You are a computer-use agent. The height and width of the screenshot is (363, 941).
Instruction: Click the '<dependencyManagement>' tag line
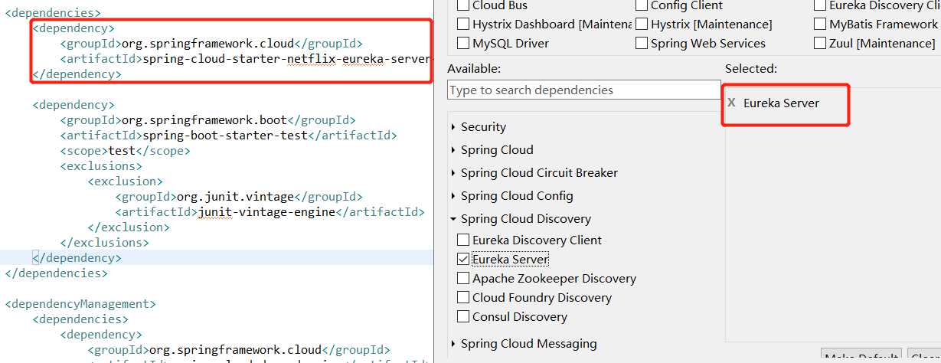tap(80, 304)
